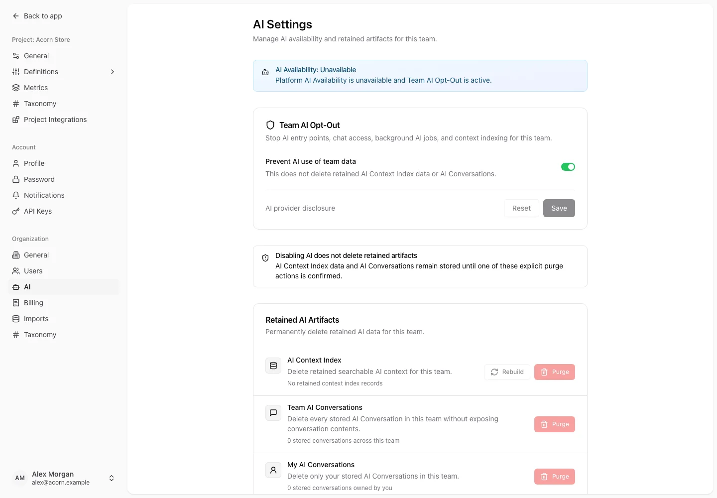This screenshot has width=717, height=498.
Task: Purge Team AI Conversations
Action: point(555,424)
